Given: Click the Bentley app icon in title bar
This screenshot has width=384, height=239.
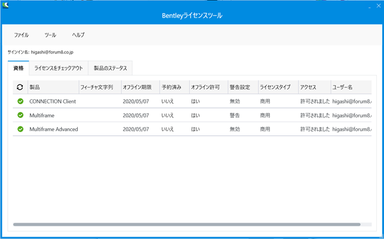Looking at the screenshot, I should click(5, 5).
